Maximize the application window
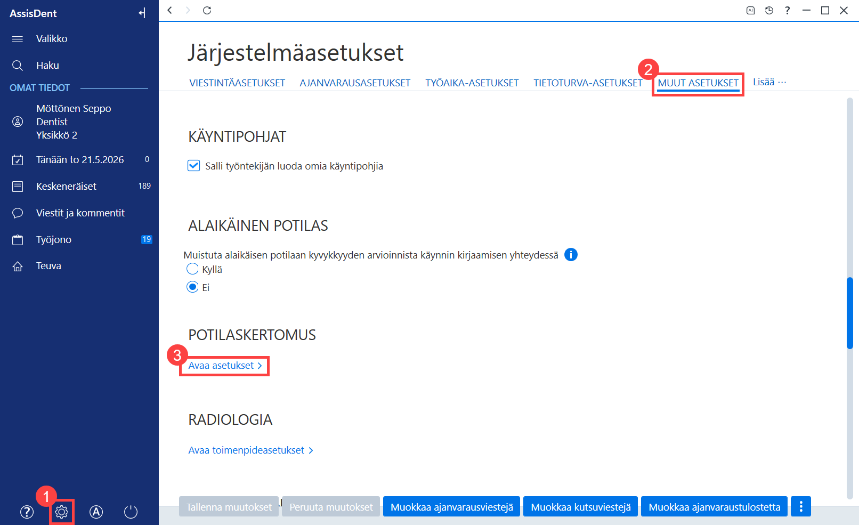This screenshot has width=859, height=525. coord(825,10)
